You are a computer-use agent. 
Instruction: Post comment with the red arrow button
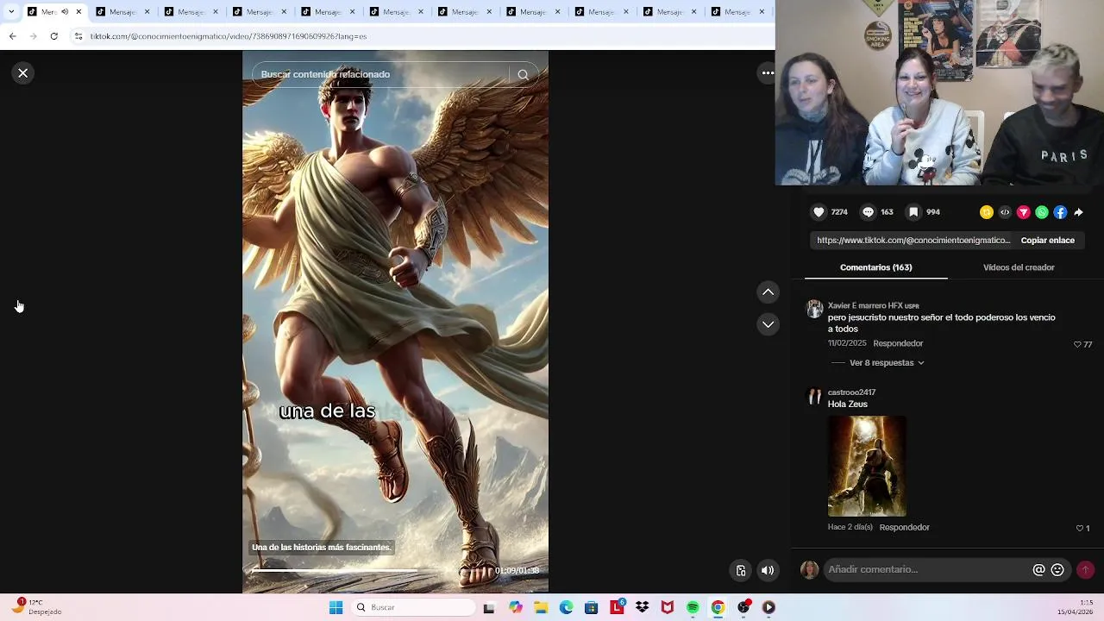tap(1085, 570)
